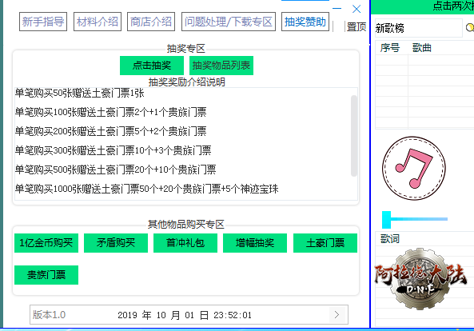Screen dimensions: 474x331
Task: Toggle 置顶 to pin the window
Action: (x=356, y=27)
